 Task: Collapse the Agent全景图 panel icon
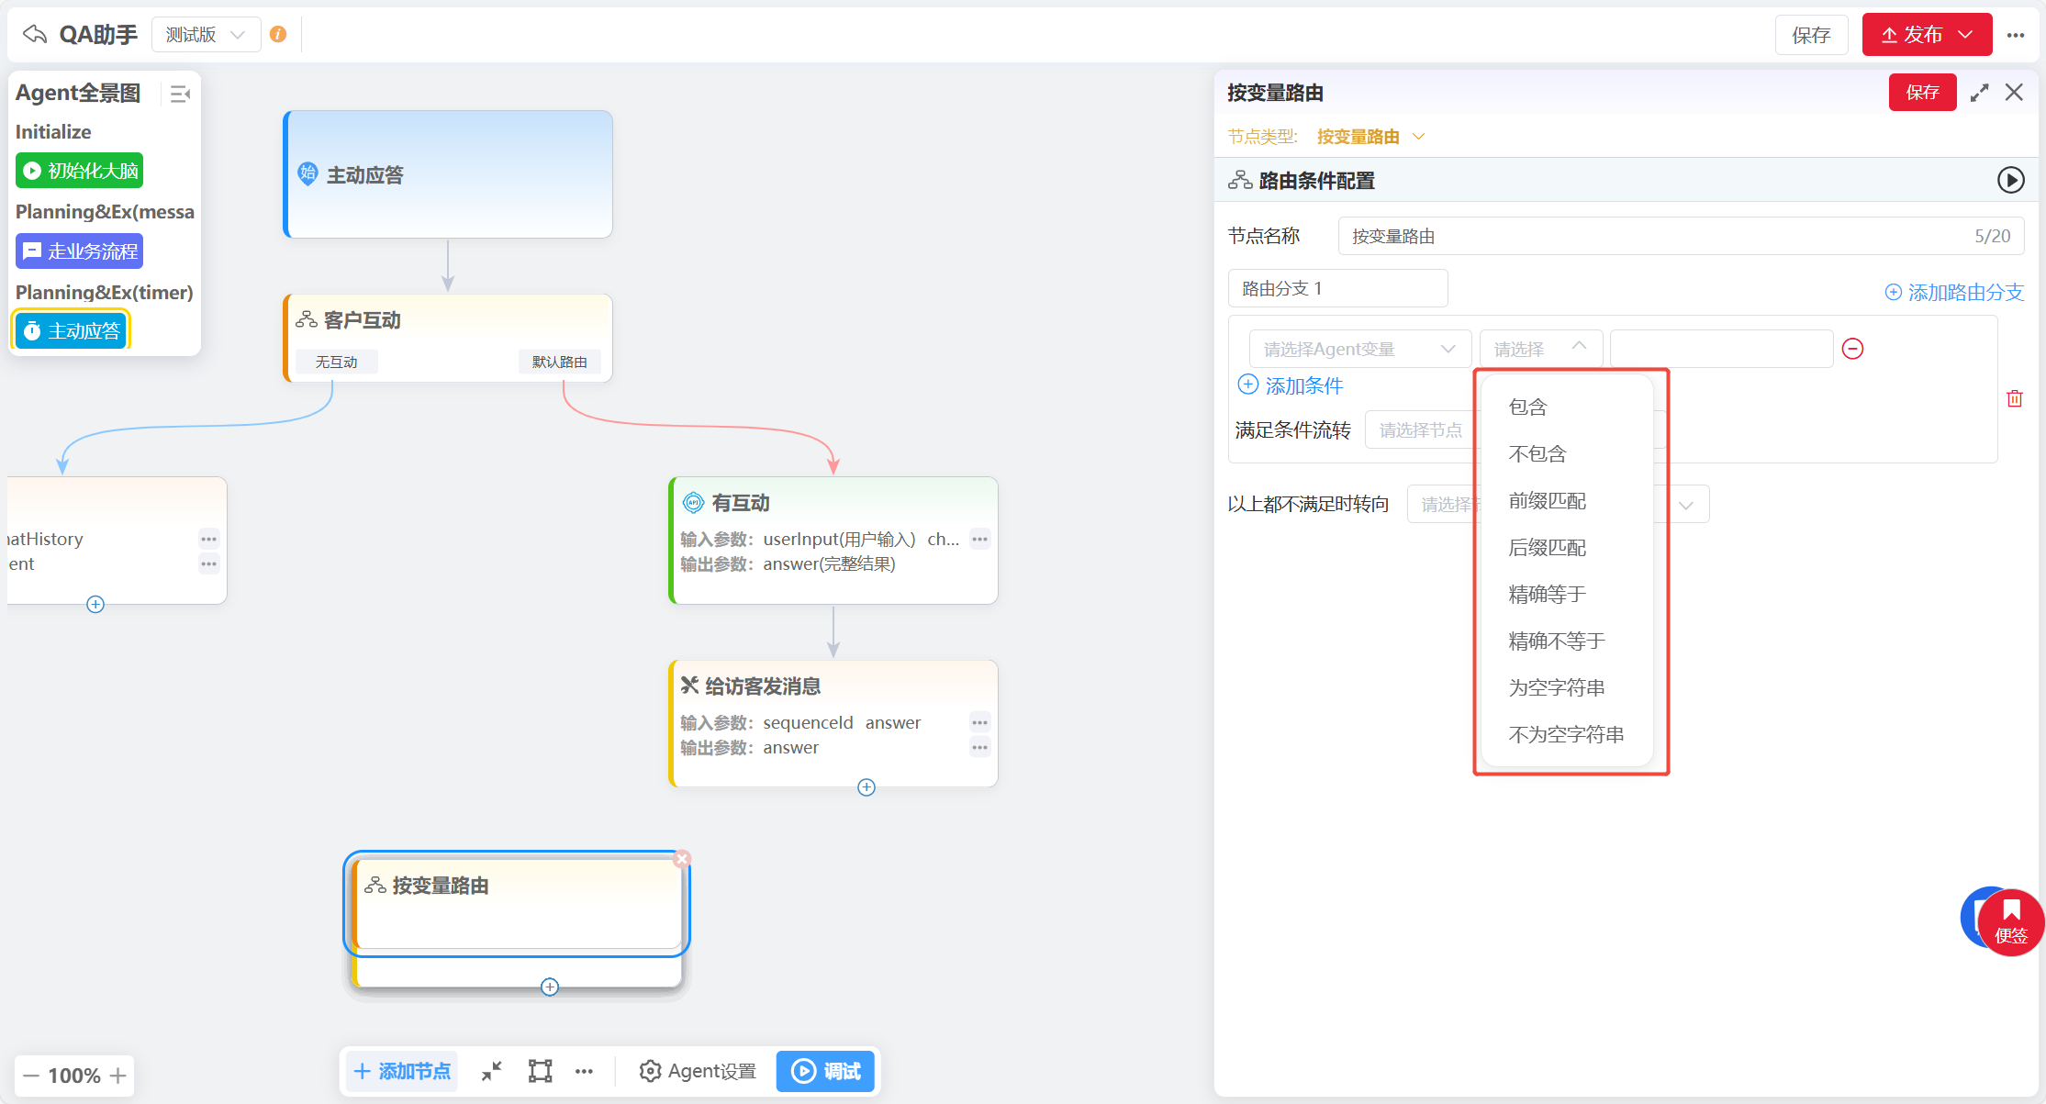[x=180, y=94]
